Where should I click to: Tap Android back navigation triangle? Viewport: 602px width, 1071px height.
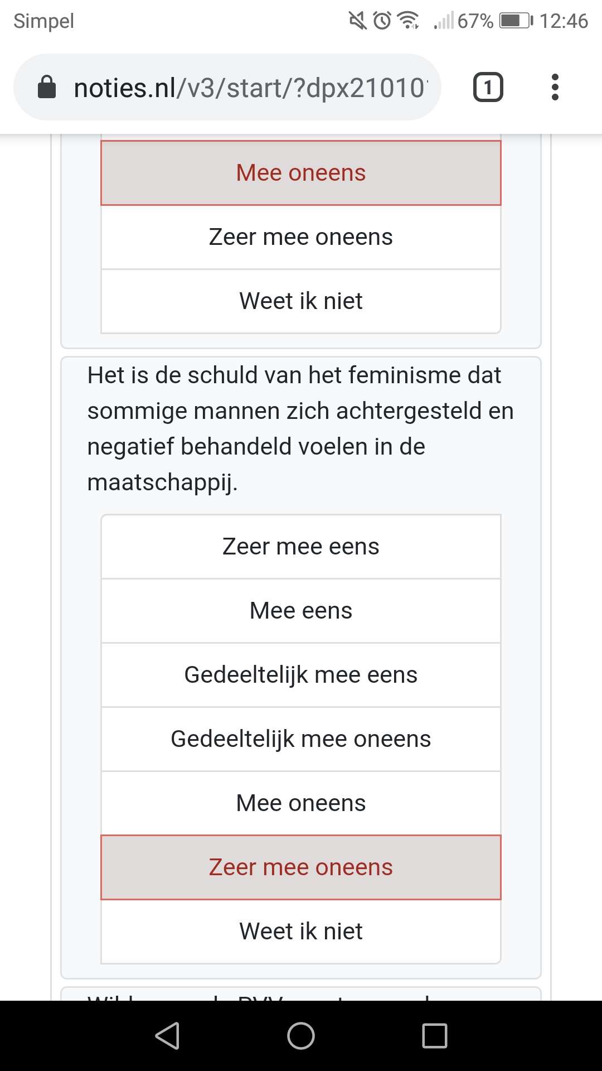pyautogui.click(x=167, y=1036)
